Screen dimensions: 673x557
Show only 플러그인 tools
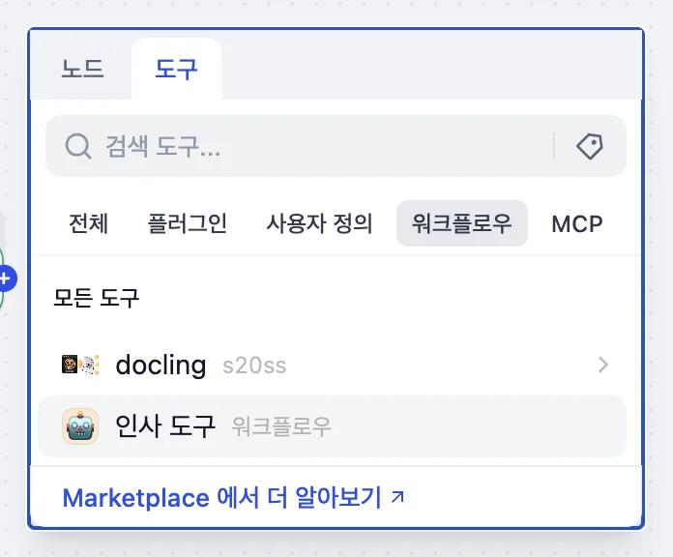pos(188,224)
